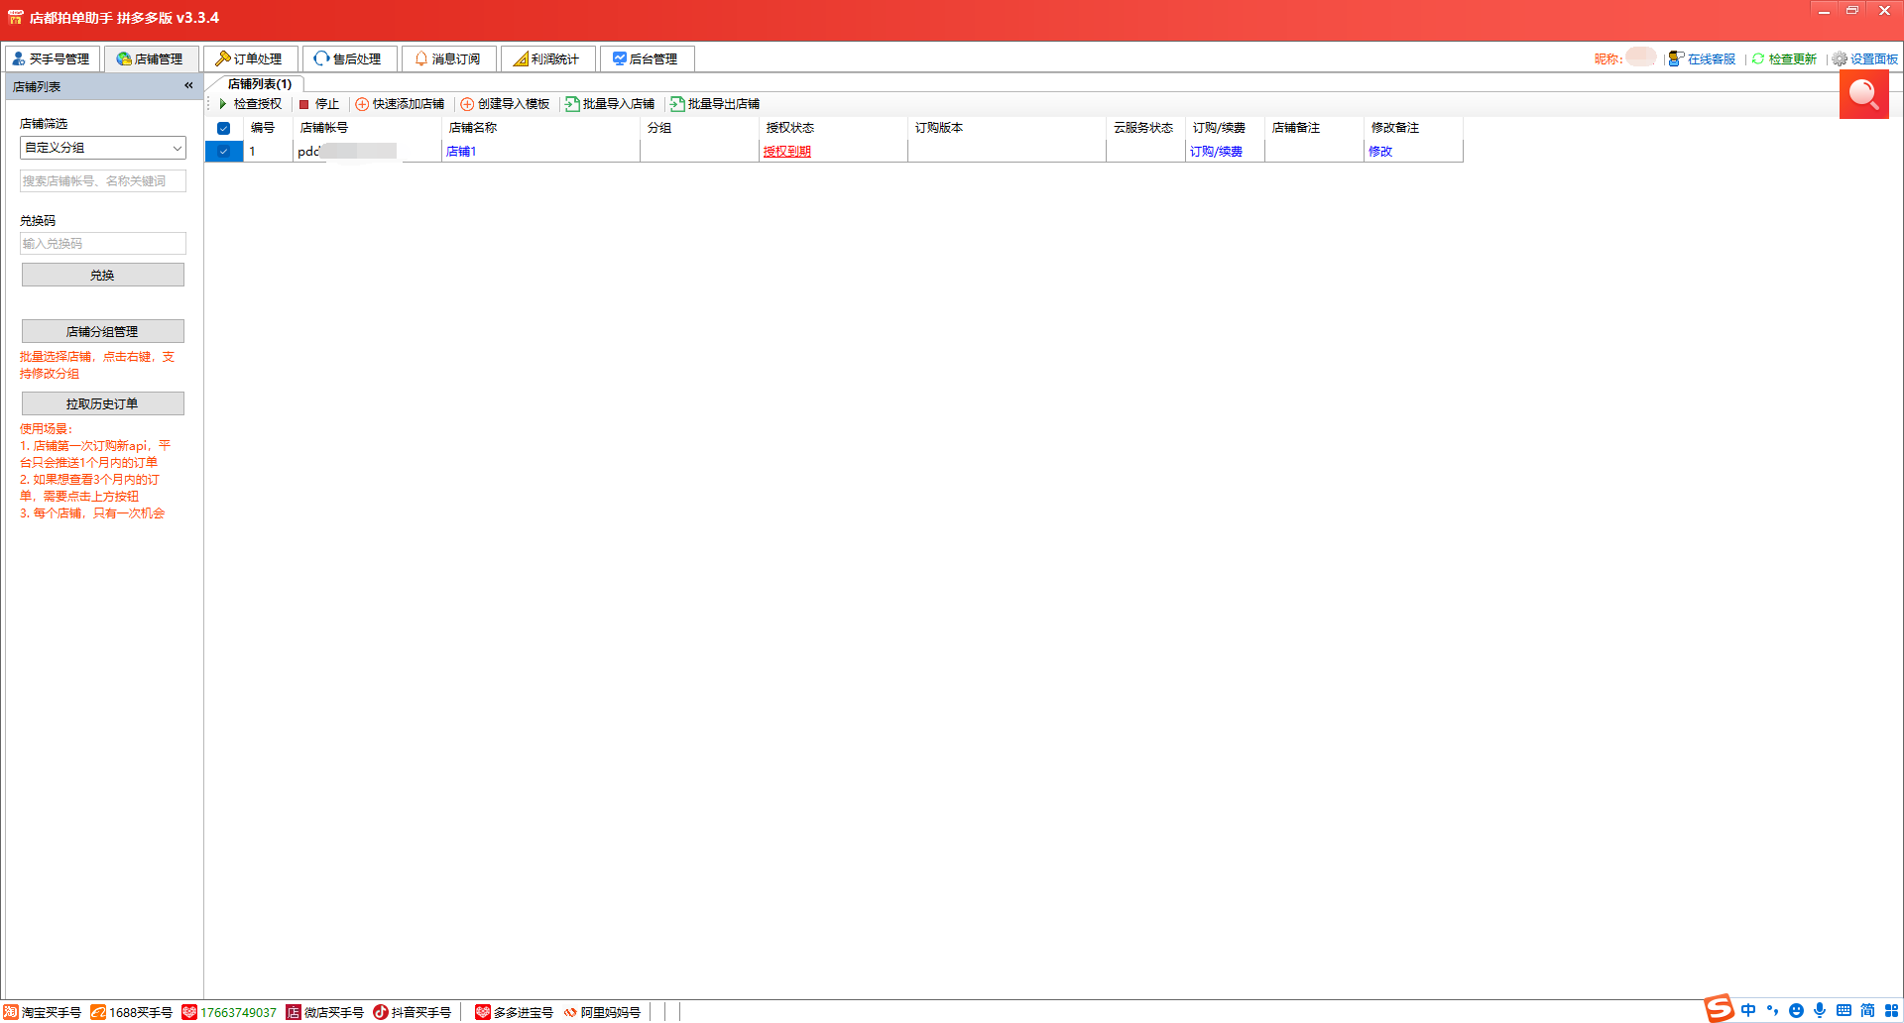
Task: Click the 授权到期 status link
Action: tap(787, 152)
